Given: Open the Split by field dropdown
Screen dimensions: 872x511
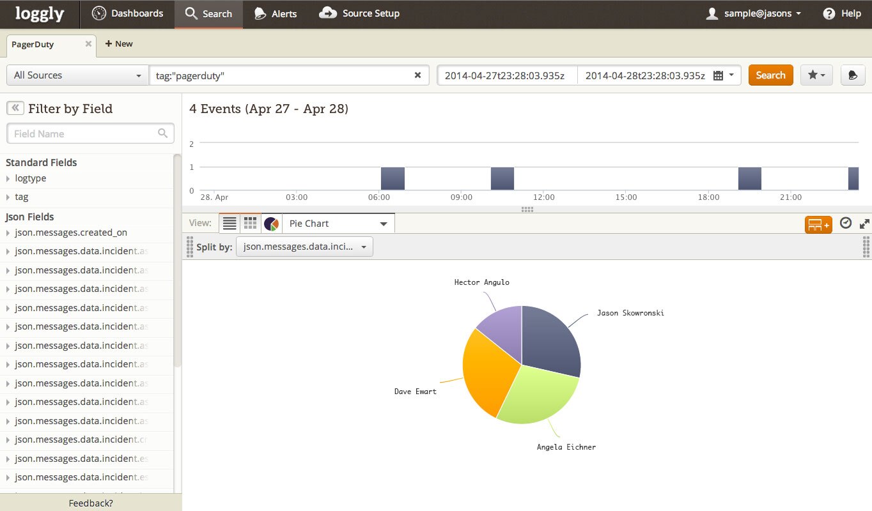Looking at the screenshot, I should pyautogui.click(x=304, y=247).
